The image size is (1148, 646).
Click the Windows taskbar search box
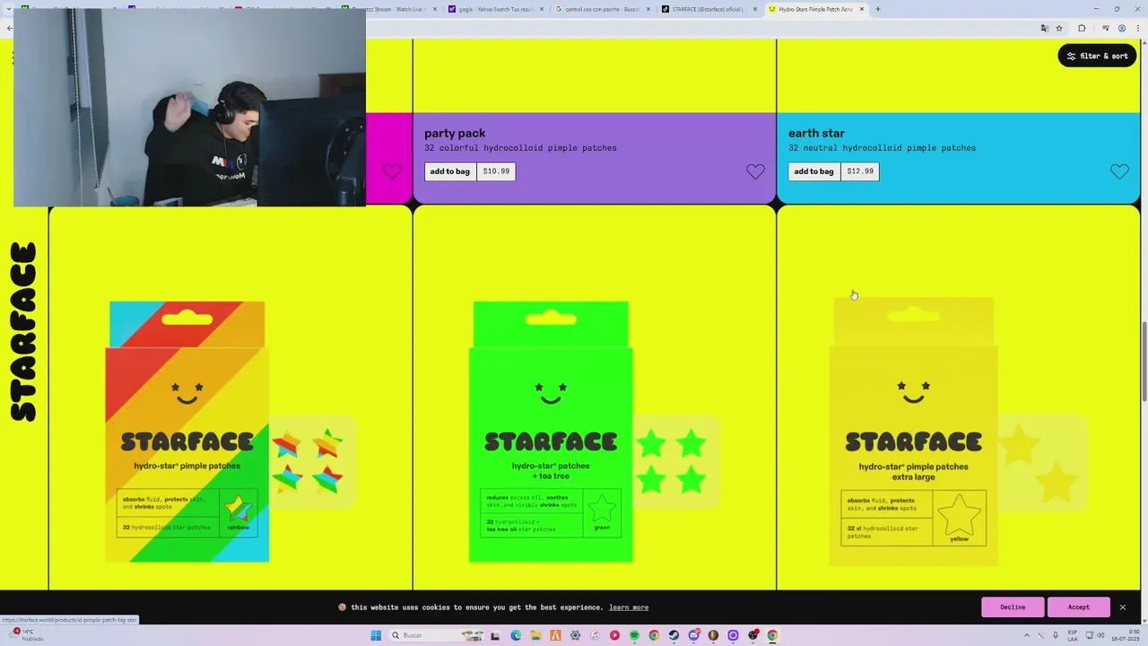coord(436,635)
